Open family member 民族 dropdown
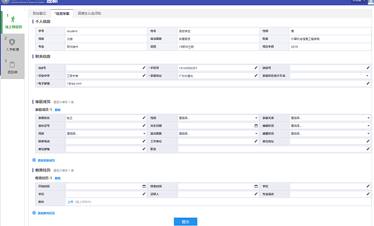This screenshot has height=226, width=374. pos(106,134)
